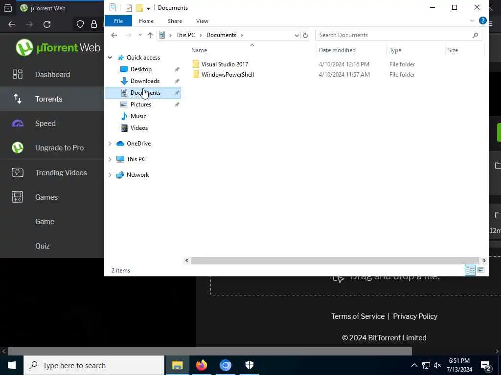Image resolution: width=501 pixels, height=375 pixels.
Task: Expand the OneDrive tree node
Action: (110, 144)
